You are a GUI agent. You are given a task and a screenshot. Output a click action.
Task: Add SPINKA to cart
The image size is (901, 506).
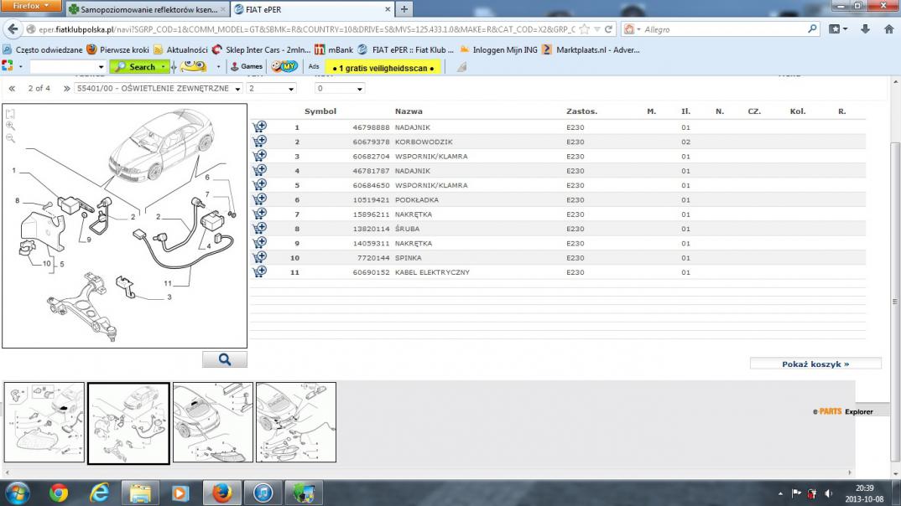tap(260, 257)
